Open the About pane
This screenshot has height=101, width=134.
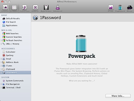129,9
